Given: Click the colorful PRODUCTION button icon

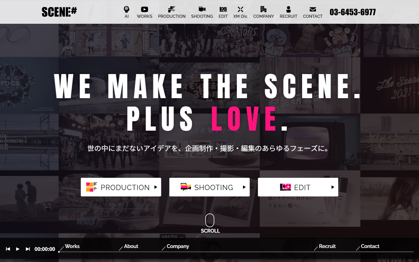Looking at the screenshot, I should pos(92,187).
